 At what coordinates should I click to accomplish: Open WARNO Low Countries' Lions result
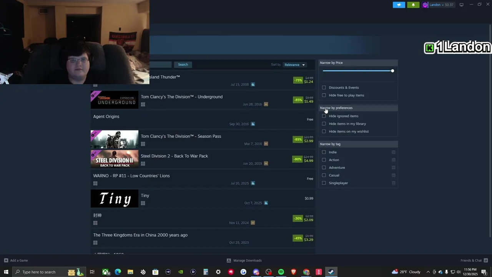click(x=203, y=179)
